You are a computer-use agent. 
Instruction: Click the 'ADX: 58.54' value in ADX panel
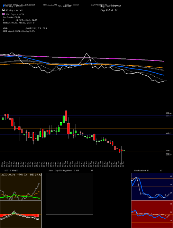coord(8,174)
